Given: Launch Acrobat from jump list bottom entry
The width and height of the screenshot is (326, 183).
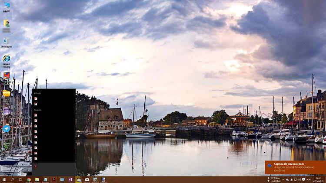Looking at the screenshot, I should (54, 167).
